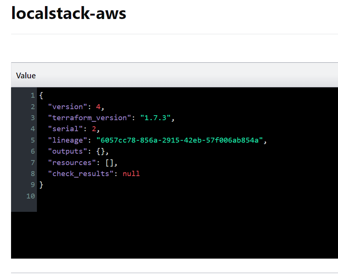Click the null value
The image size is (338, 278).
[x=131, y=173]
